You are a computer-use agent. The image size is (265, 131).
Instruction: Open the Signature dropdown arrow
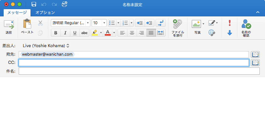[x=217, y=23]
